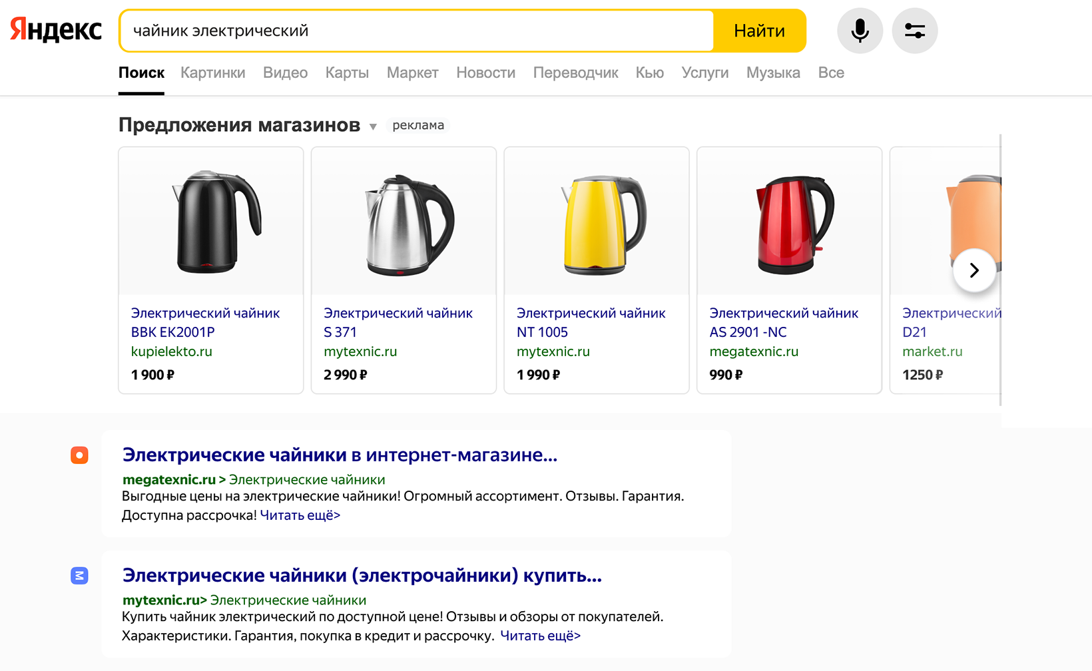Click the orange megatexnic.ru site icon
This screenshot has width=1092, height=671.
pos(79,455)
